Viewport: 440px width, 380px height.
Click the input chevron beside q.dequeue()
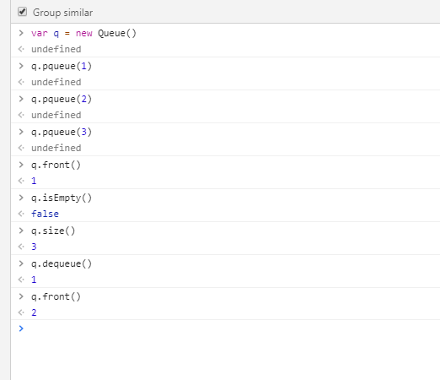[21, 263]
